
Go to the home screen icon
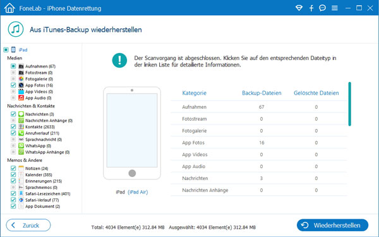click(x=9, y=8)
